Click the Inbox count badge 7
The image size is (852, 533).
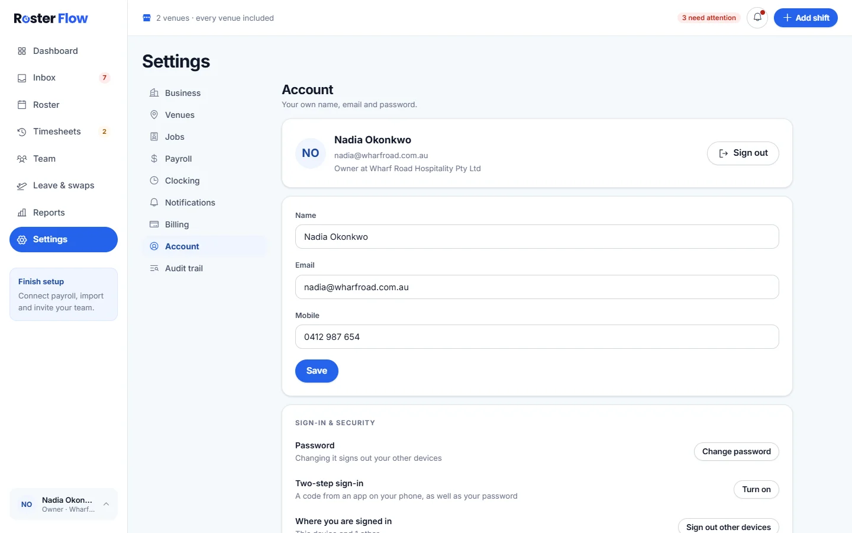click(x=105, y=78)
